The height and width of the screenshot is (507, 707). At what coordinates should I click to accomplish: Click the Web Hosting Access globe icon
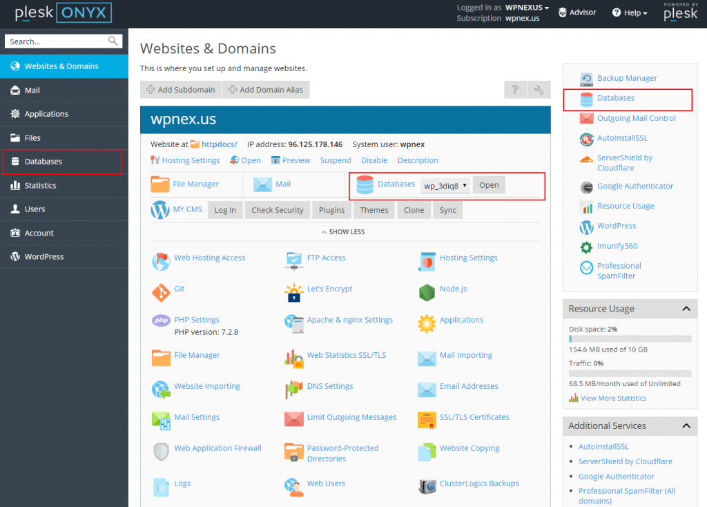click(160, 262)
